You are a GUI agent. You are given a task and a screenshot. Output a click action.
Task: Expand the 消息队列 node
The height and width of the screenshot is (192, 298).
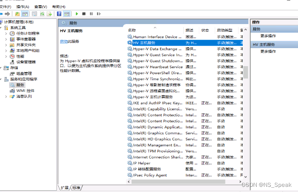[6, 96]
